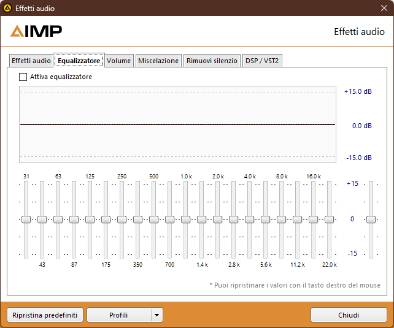Click the Chiudi button

tap(349, 315)
